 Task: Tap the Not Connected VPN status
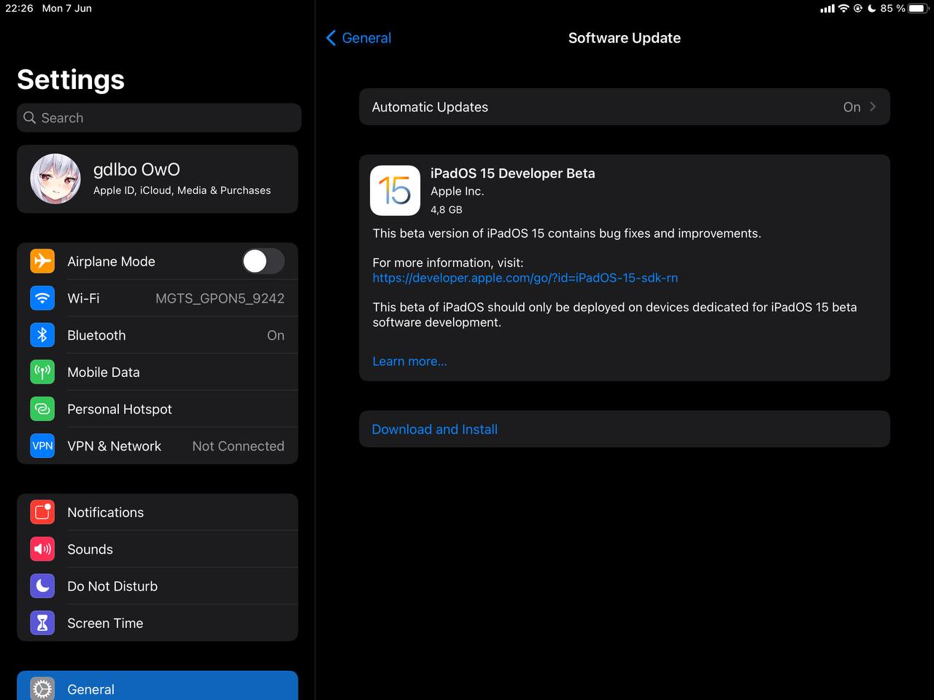238,446
